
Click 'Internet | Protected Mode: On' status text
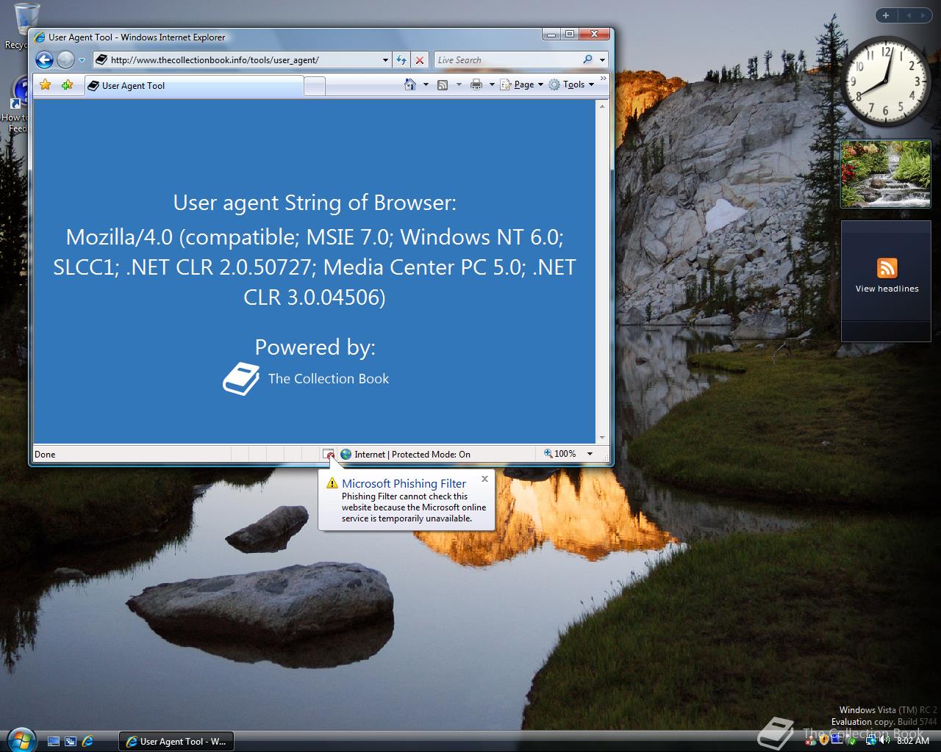pyautogui.click(x=412, y=455)
